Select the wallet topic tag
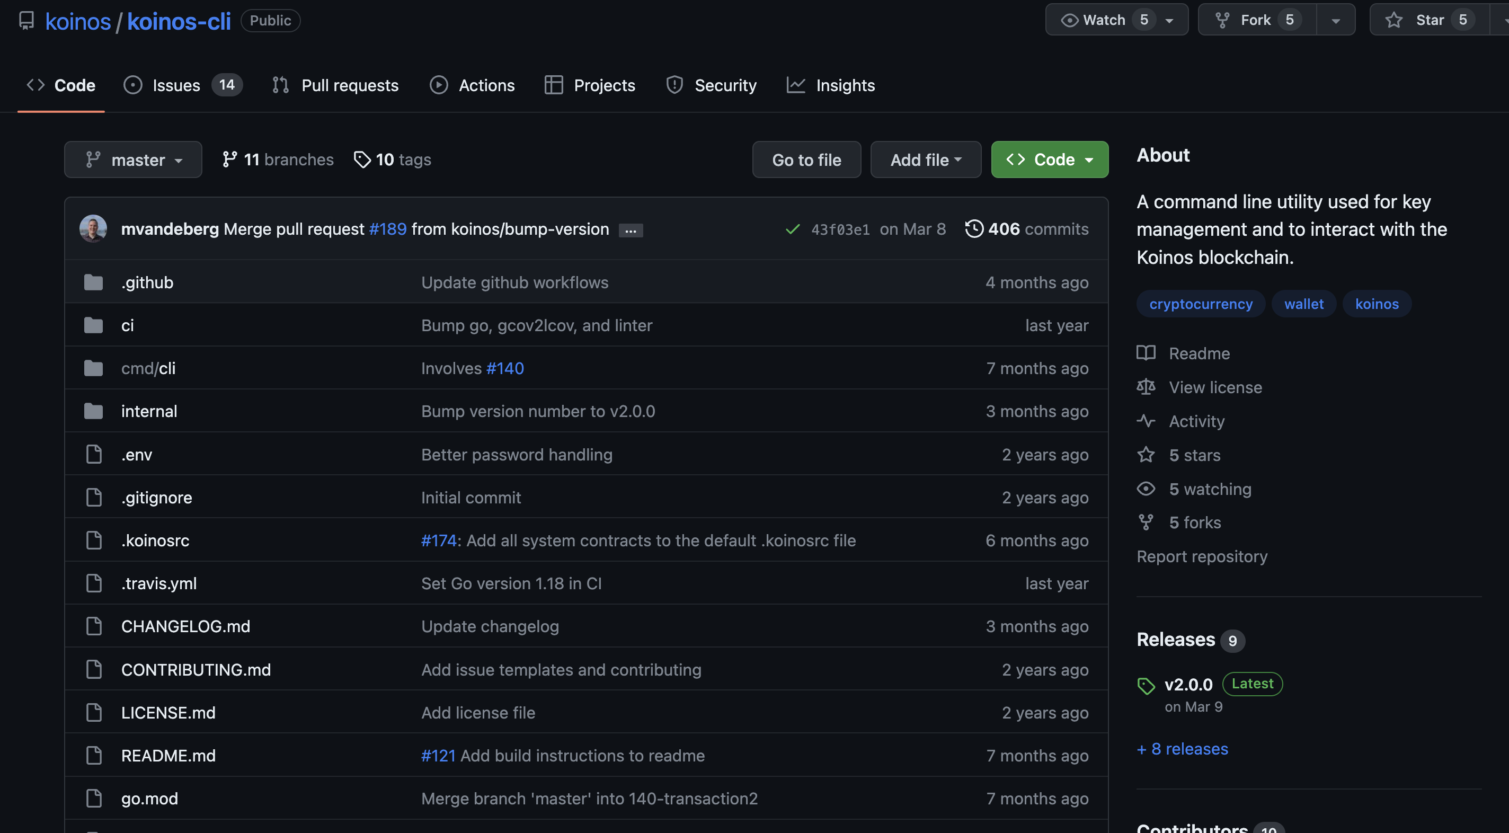Viewport: 1509px width, 833px height. coord(1303,304)
